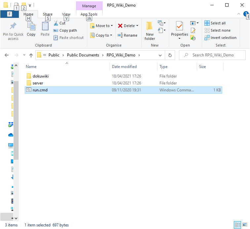The image size is (250, 229).
Task: Click the OneDrive cloud icon in navigation pane
Action: point(11,135)
